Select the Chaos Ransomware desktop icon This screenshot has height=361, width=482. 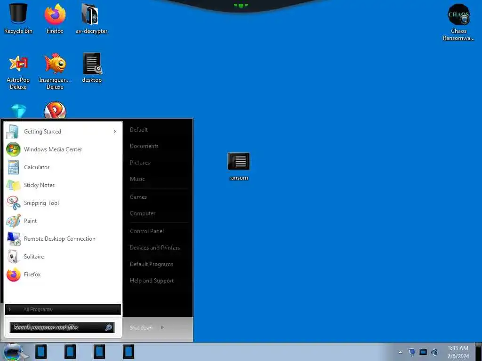coord(458,22)
